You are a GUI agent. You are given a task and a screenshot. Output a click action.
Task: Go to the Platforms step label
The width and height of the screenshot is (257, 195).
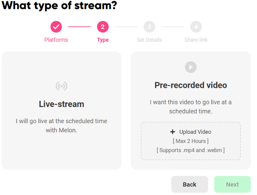tap(56, 40)
